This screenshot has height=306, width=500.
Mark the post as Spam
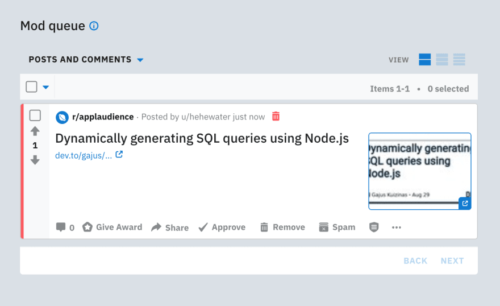coord(337,227)
